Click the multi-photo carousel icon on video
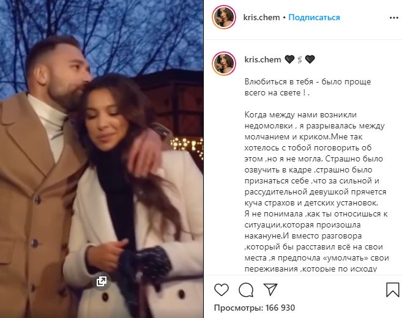The width and height of the screenshot is (402, 318). pyautogui.click(x=102, y=281)
